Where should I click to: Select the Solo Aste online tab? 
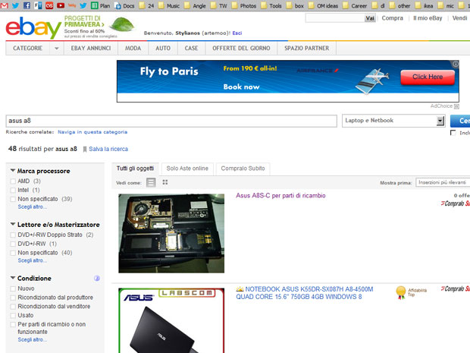(x=187, y=169)
